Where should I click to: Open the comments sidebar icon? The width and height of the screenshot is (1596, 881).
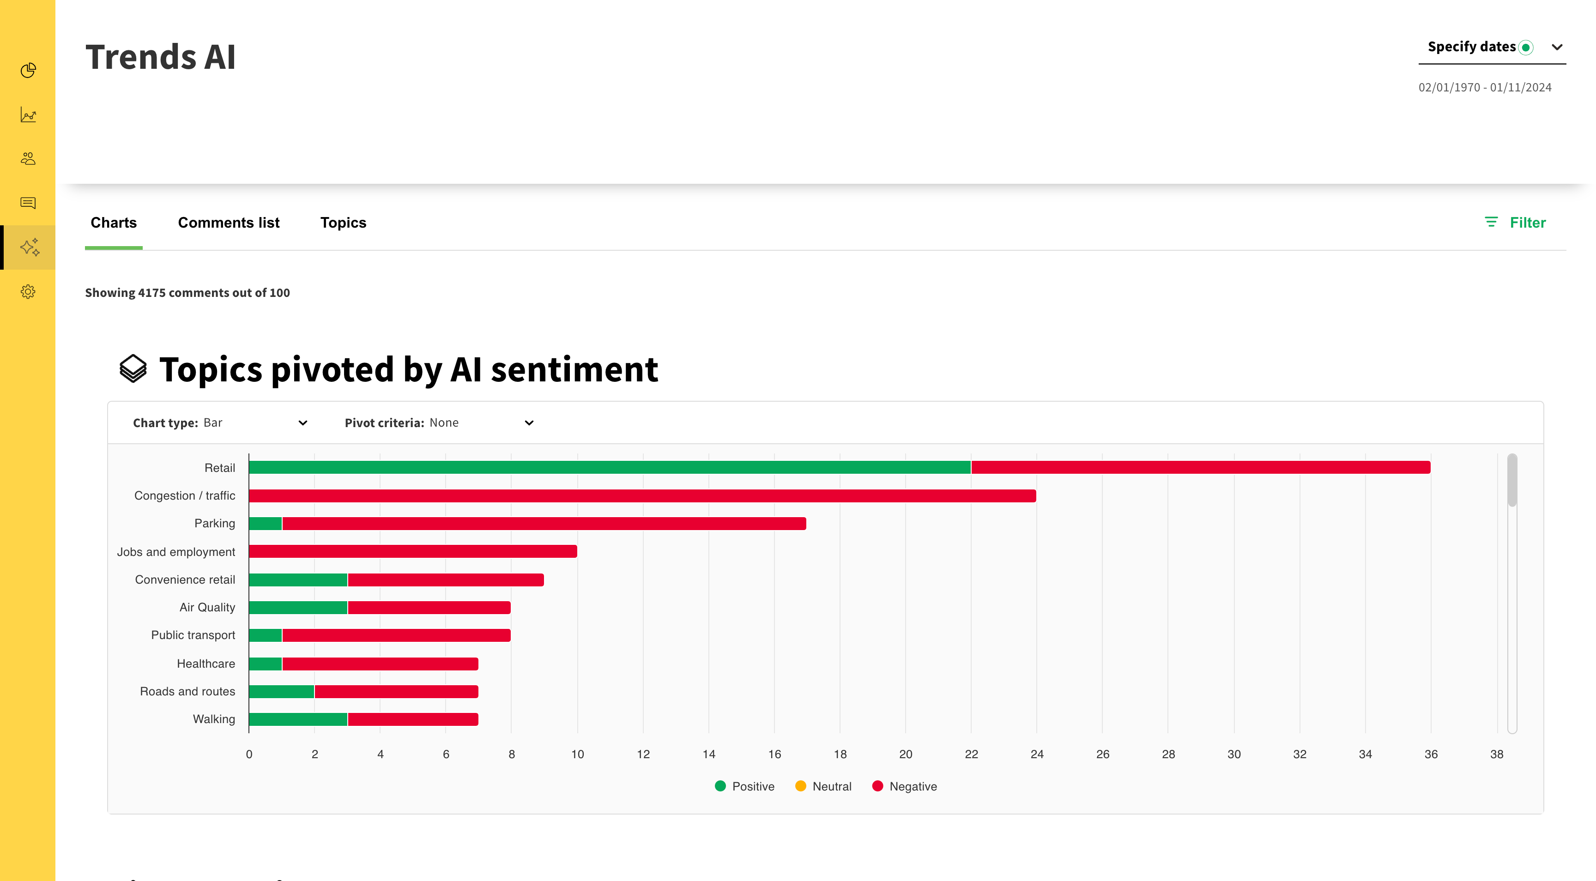click(28, 203)
